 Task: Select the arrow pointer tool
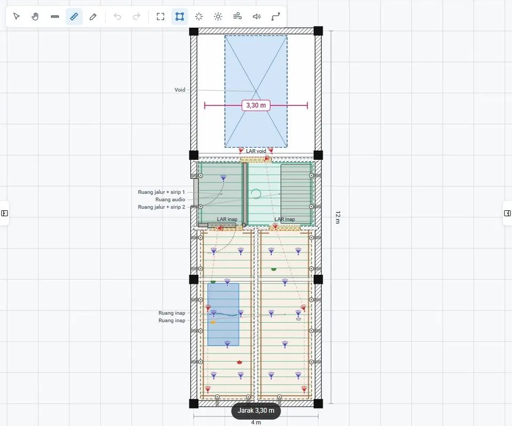click(x=17, y=17)
